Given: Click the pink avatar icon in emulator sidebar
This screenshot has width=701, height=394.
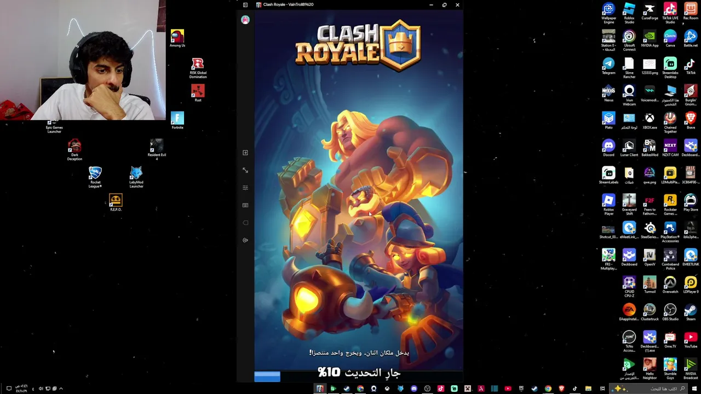Looking at the screenshot, I should pos(245,20).
